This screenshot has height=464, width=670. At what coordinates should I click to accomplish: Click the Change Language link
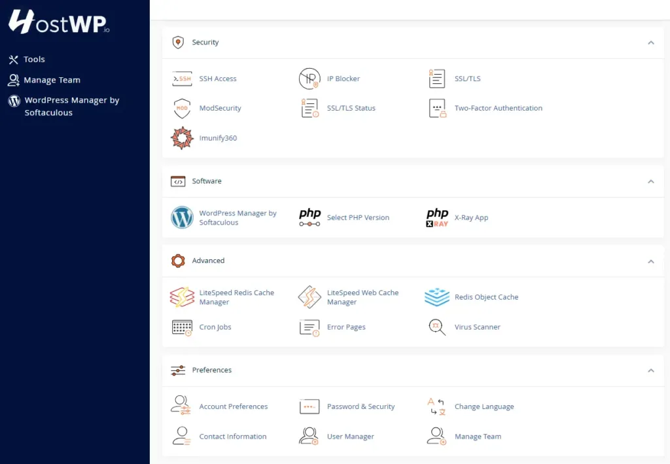pos(484,406)
